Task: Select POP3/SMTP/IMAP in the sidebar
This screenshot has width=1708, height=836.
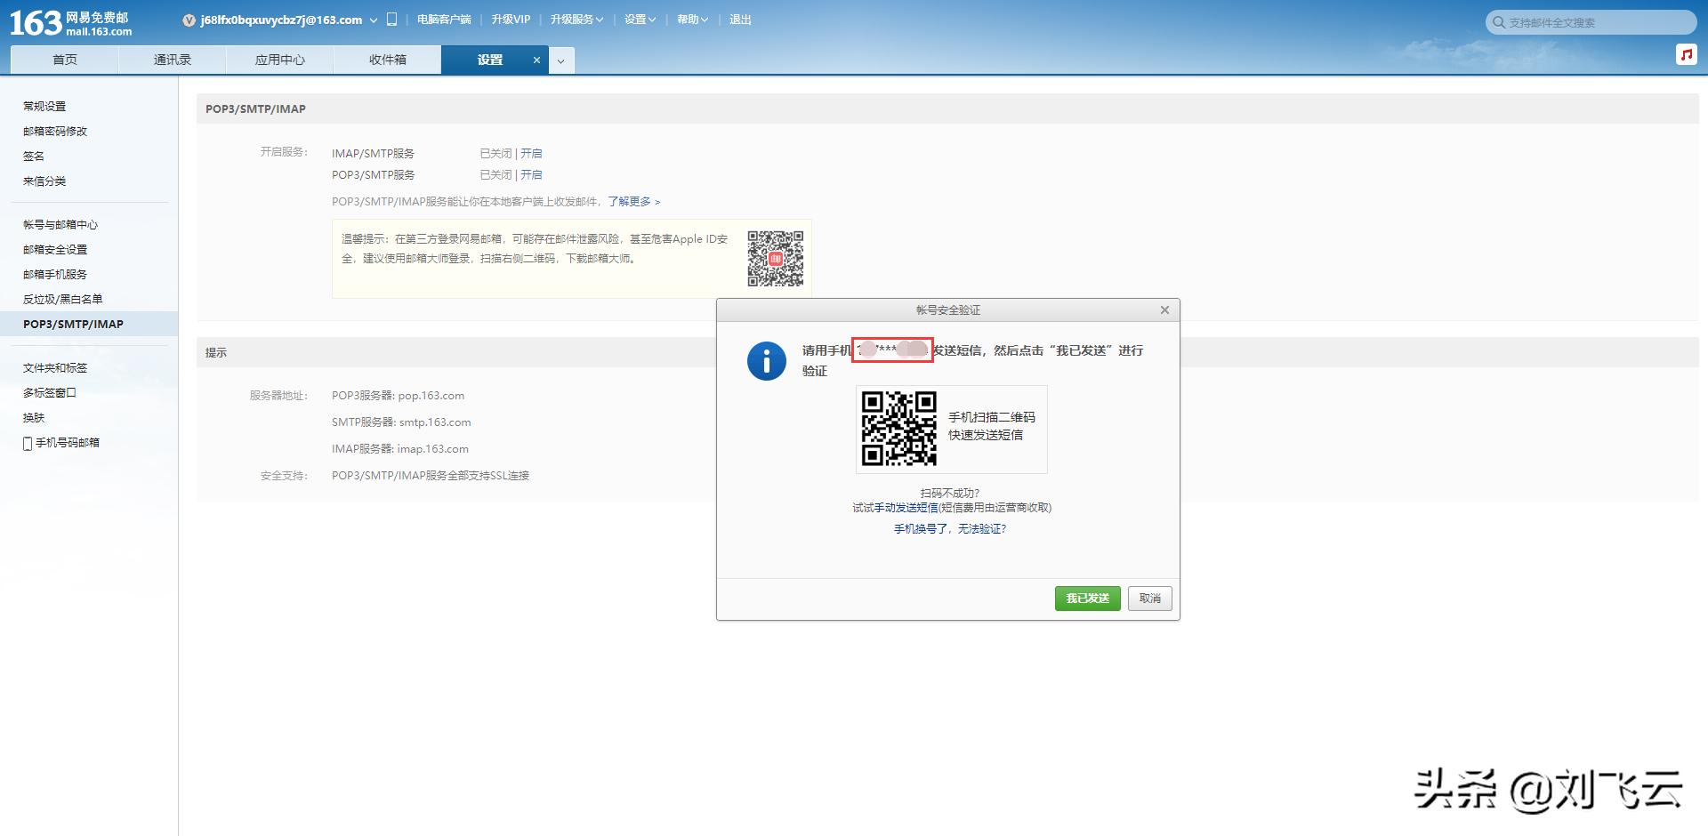Action: (x=89, y=324)
